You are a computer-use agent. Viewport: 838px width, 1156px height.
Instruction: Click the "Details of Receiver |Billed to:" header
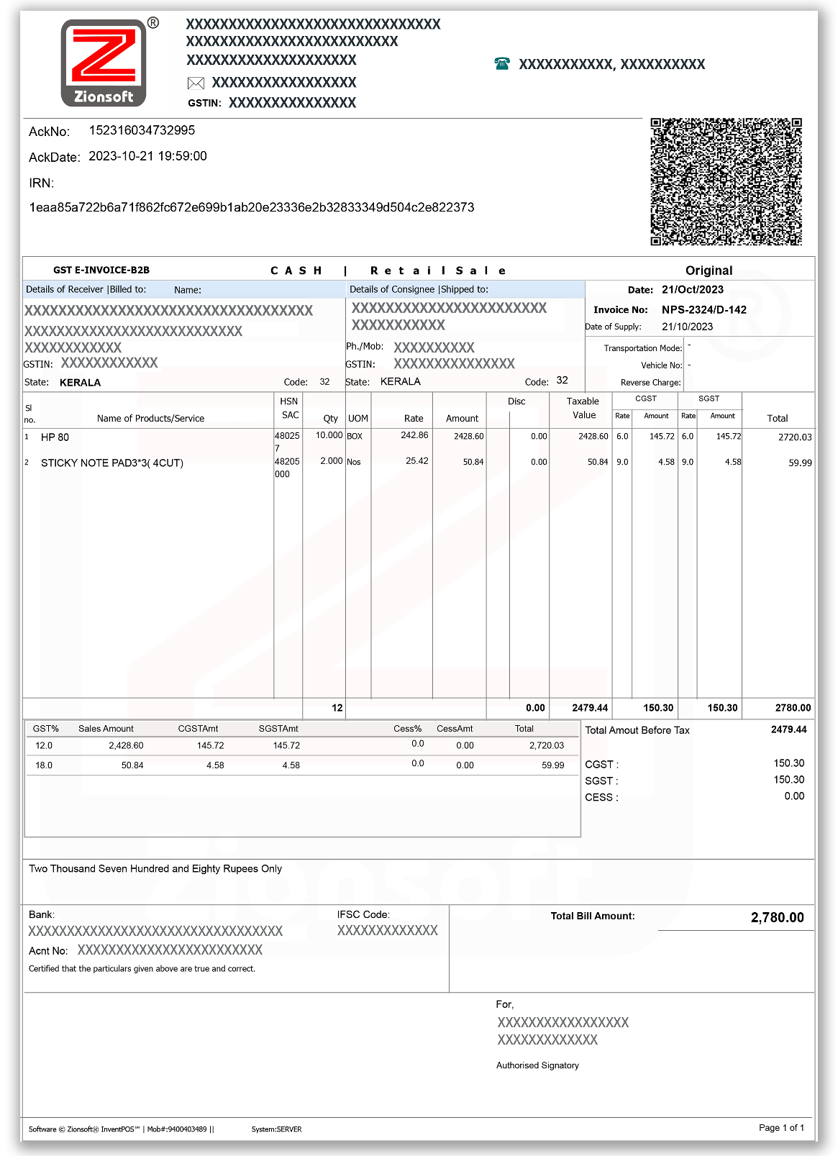[86, 289]
